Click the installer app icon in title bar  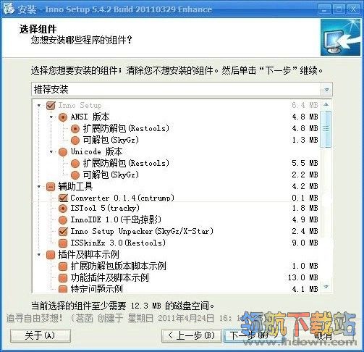point(9,9)
